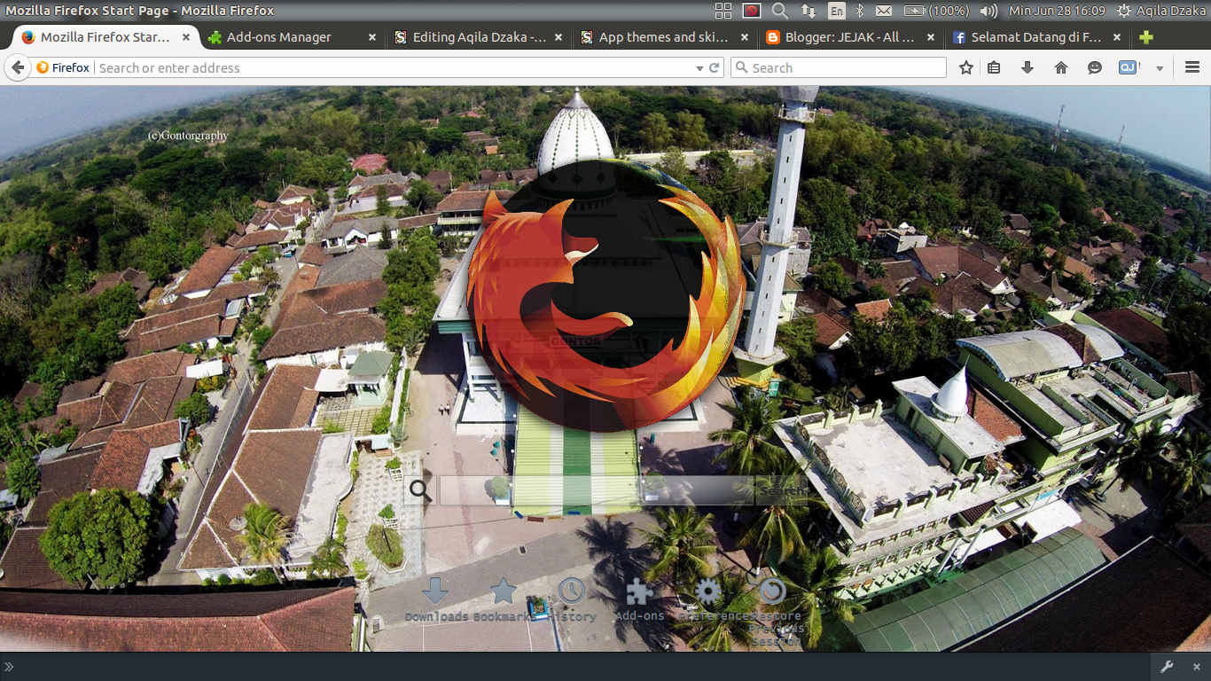Image resolution: width=1211 pixels, height=681 pixels.
Task: Reload the page with the refresh icon
Action: pyautogui.click(x=714, y=67)
